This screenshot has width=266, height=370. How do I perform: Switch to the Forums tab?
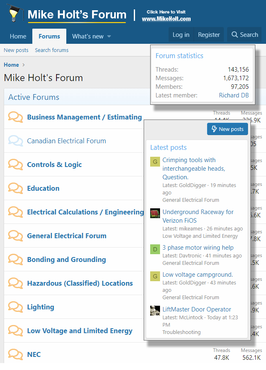(49, 36)
